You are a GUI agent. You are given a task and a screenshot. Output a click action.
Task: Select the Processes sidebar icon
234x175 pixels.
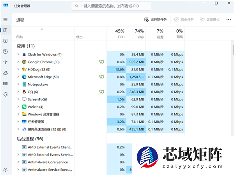[5, 30]
